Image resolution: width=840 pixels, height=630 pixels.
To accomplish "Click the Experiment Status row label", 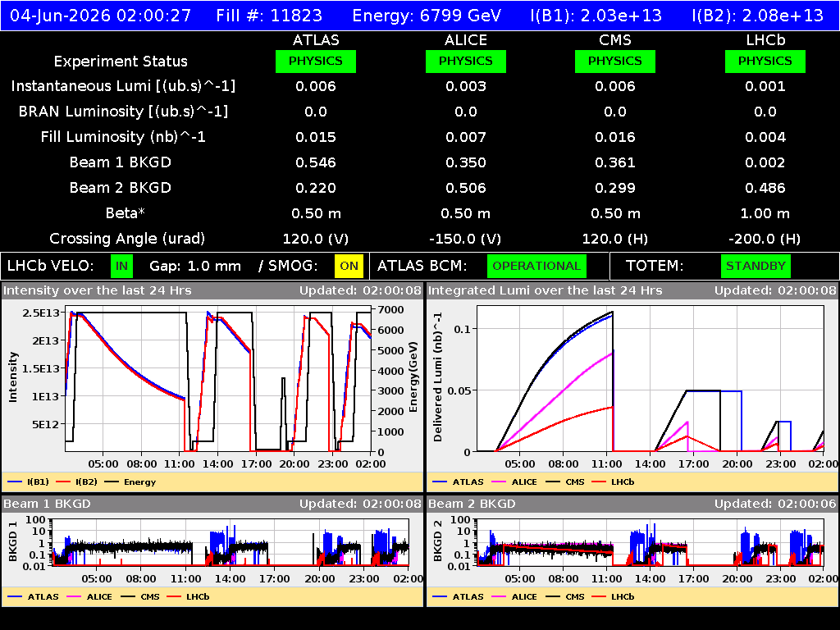I will pyautogui.click(x=121, y=62).
